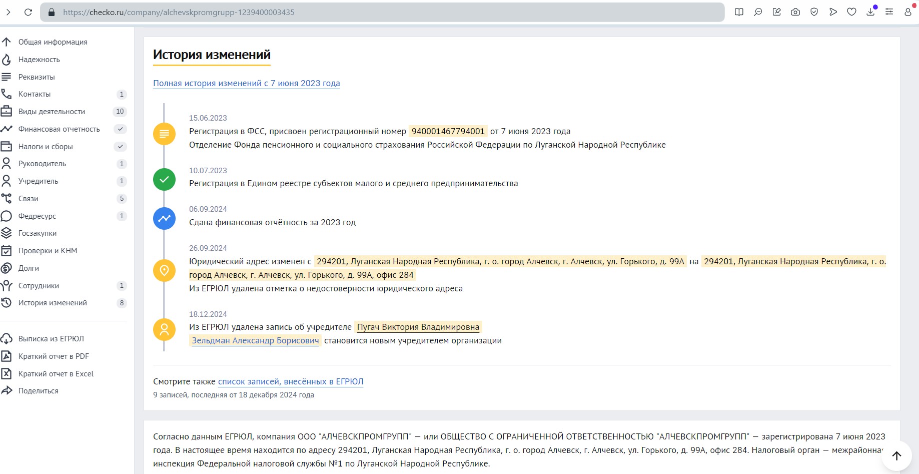Click the lines icon beside Реквизиты

(x=6, y=77)
